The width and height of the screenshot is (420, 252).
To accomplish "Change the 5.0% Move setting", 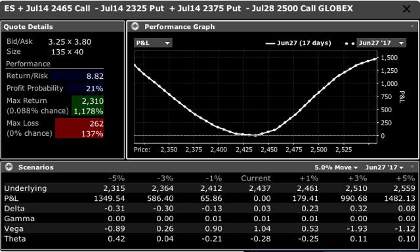I will point(336,167).
